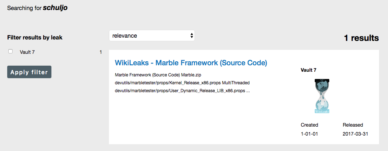The height and width of the screenshot is (151, 388).
Task: Click the Filter results by leak heading
Action: tap(35, 38)
